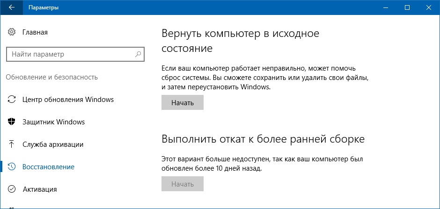Click the gear icon next to Главная
Screen dimensions: 440x209
click(12, 32)
